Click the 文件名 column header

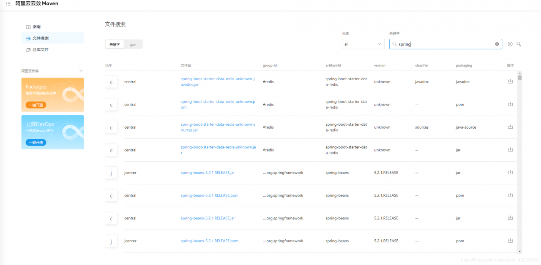point(186,65)
